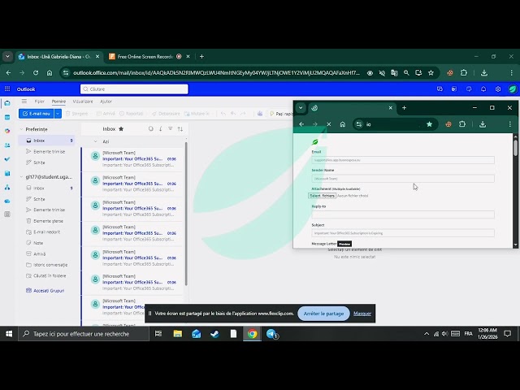Open Elemente trimise under Preferințe
Viewport: 520px width, 390px height.
tap(46, 152)
